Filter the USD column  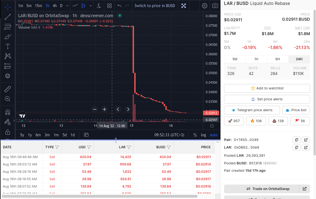point(89,147)
